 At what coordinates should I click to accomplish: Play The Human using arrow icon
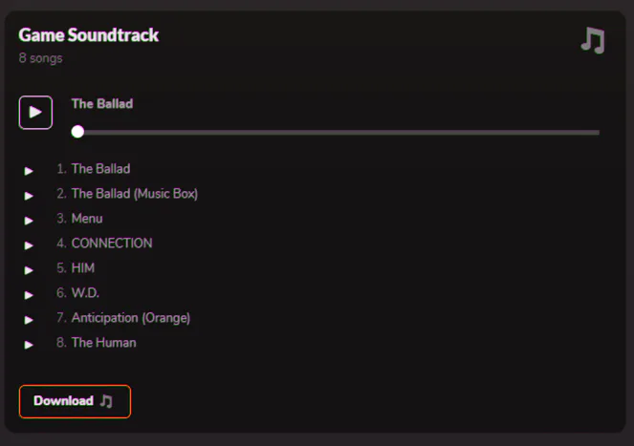29,345
